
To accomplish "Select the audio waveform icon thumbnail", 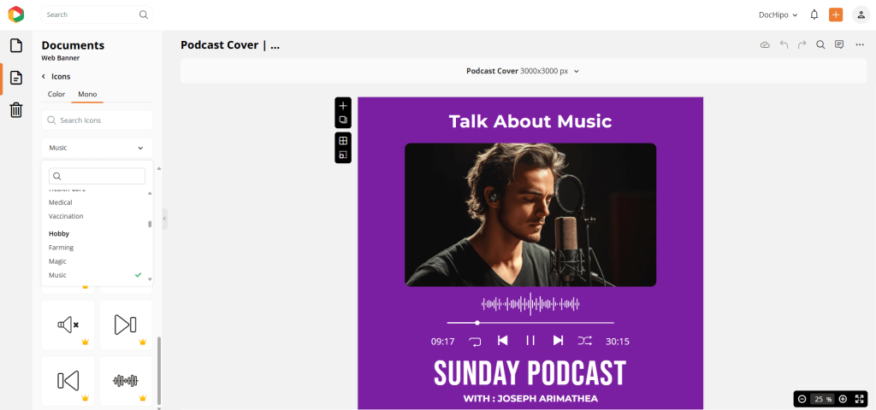I will [x=126, y=380].
